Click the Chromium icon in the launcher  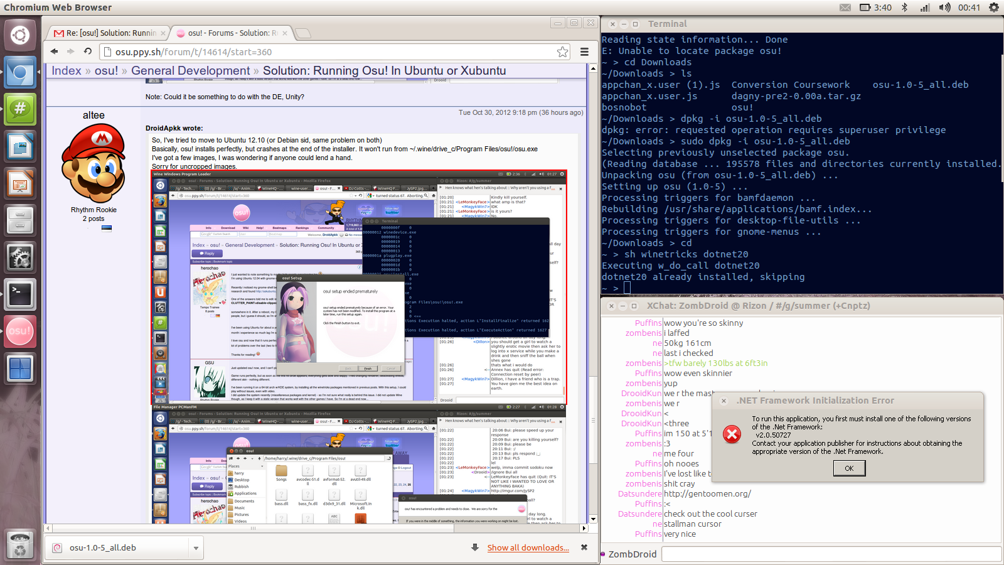click(x=20, y=72)
